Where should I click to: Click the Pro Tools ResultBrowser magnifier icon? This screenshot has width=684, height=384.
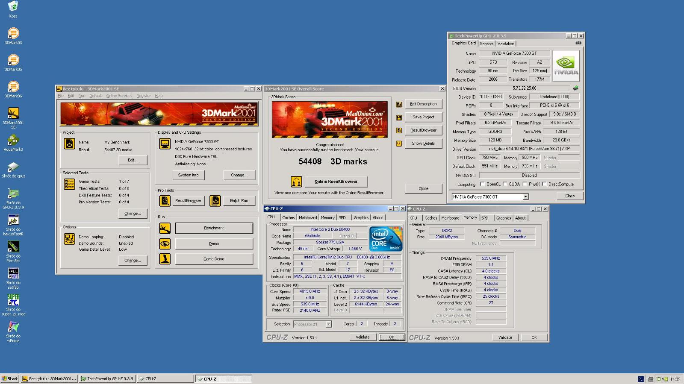[165, 201]
